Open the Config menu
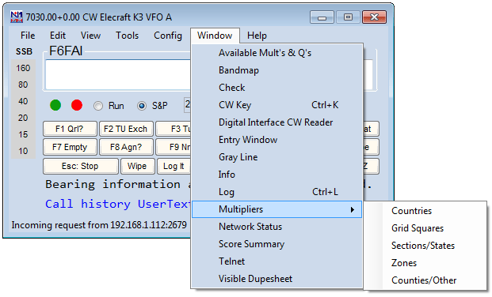Viewport: 492px width, 297px height. coord(168,36)
